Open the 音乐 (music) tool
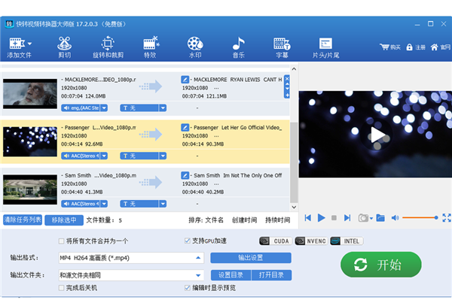 click(238, 47)
